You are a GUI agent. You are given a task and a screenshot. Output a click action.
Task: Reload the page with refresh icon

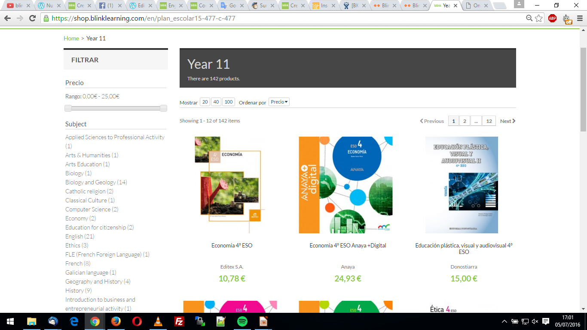click(32, 18)
